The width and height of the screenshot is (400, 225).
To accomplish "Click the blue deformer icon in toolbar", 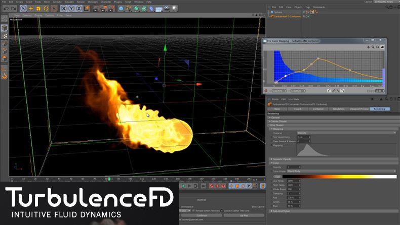I will 151,9.
